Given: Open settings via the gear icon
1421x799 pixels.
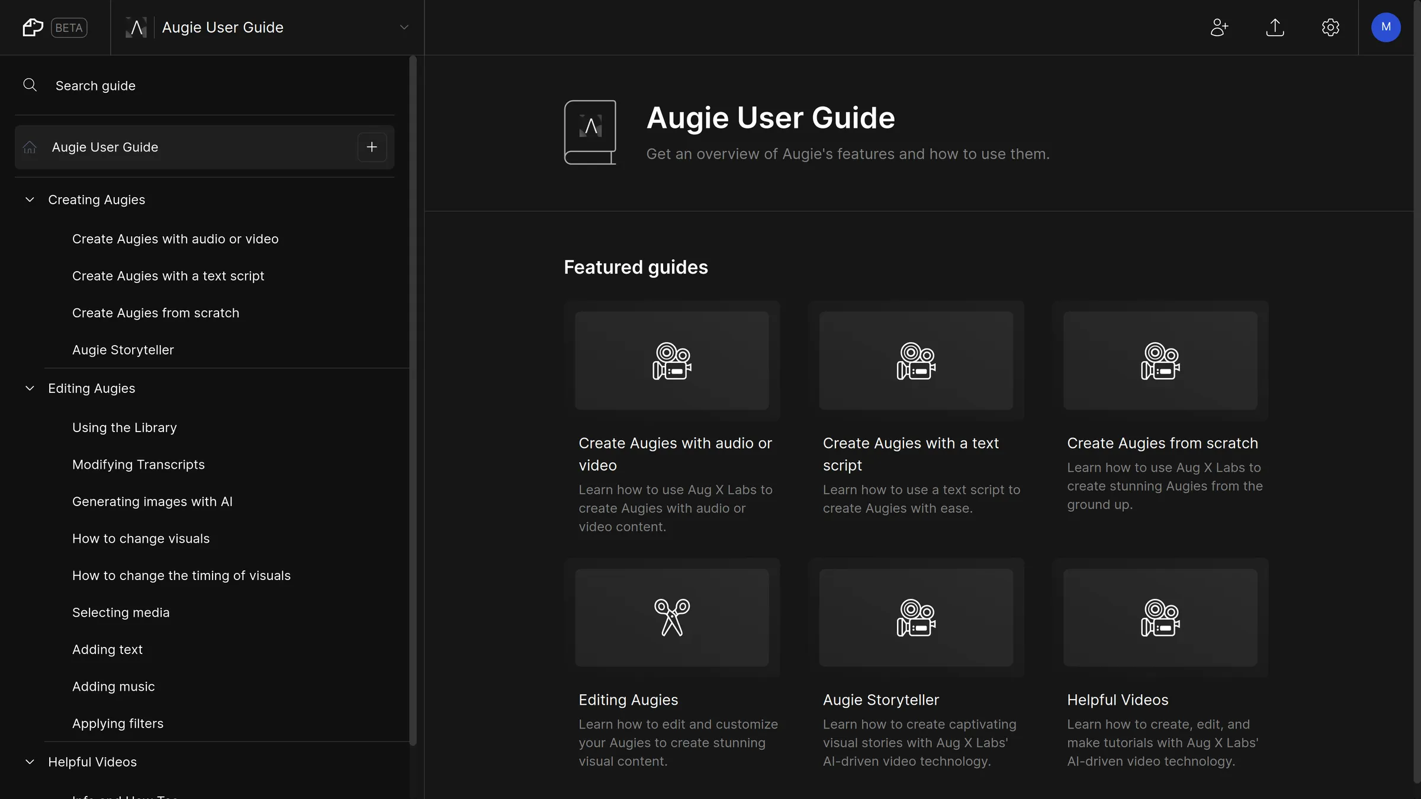Looking at the screenshot, I should pos(1330,27).
